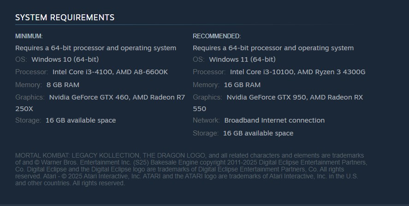Click the Intel Core i3-4100 processor text
This screenshot has height=206, width=409.
point(79,72)
